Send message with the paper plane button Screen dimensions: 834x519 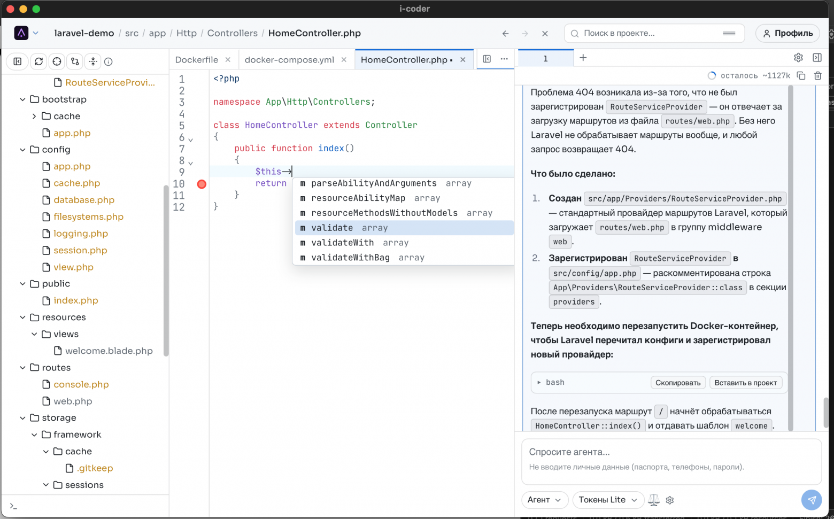click(812, 500)
